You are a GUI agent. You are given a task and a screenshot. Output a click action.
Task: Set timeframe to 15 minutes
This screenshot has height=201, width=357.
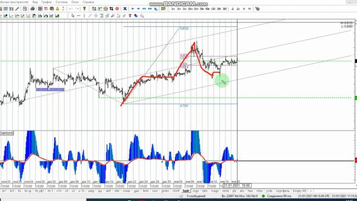pyautogui.click(x=196, y=9)
